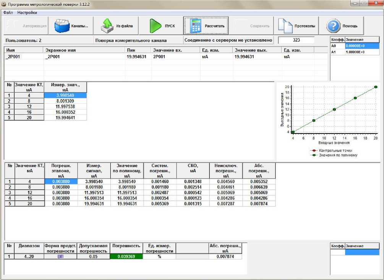Open the Файл menu
Image resolution: width=384 pixels, height=280 pixels.
click(x=8, y=12)
